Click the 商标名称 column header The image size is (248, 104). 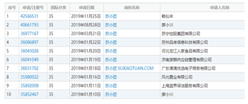click(132, 8)
